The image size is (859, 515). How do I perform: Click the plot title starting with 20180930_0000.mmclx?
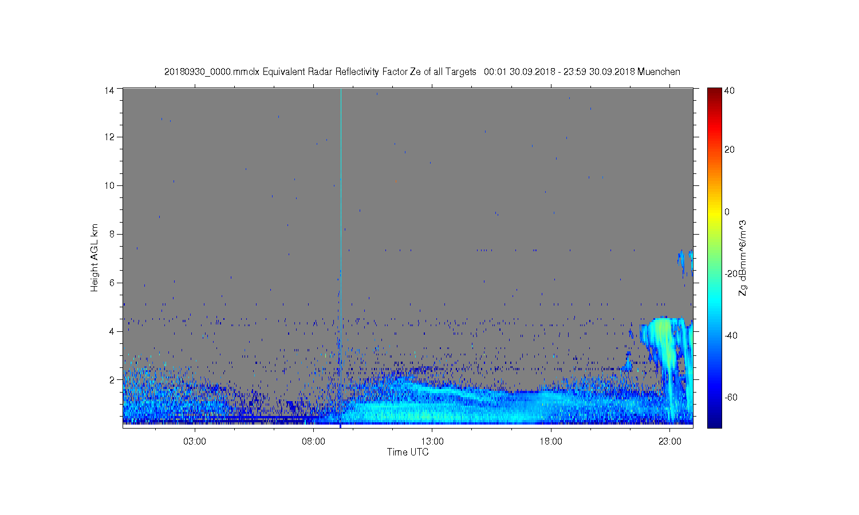coord(422,72)
